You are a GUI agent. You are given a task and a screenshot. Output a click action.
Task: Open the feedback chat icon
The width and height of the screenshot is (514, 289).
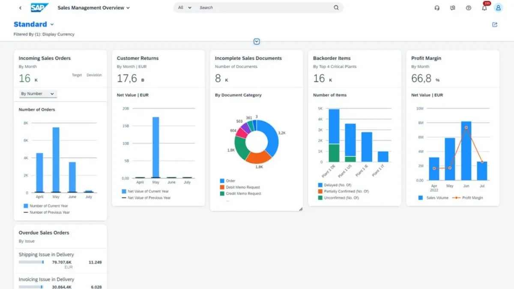coord(453,8)
